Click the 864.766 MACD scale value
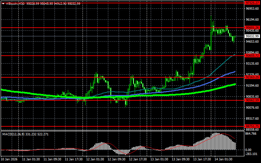 click(251, 134)
